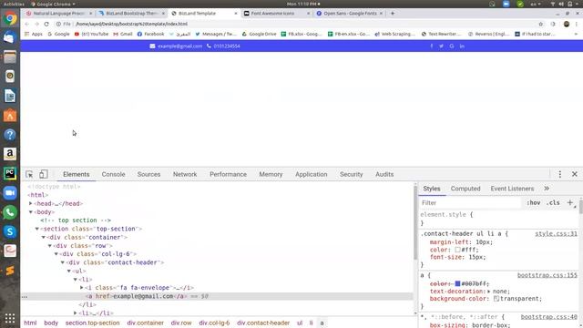Viewport: 583px width, 328px height.
Task: Click the browser forward arrow
Action: click(x=36, y=24)
